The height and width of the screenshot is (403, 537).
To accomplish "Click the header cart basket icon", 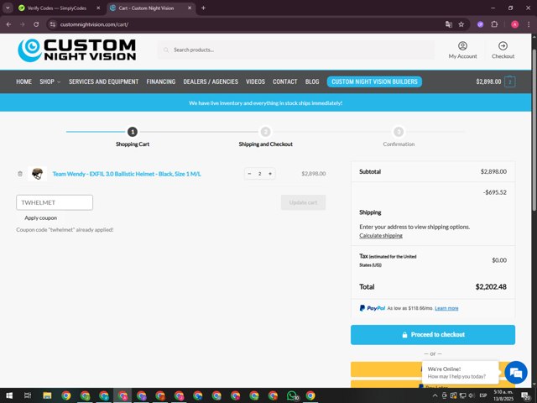I will coord(509,82).
